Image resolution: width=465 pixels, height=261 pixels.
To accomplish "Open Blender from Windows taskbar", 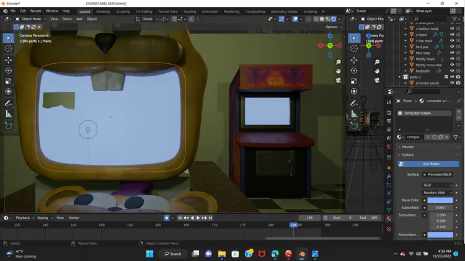I will tap(301, 254).
